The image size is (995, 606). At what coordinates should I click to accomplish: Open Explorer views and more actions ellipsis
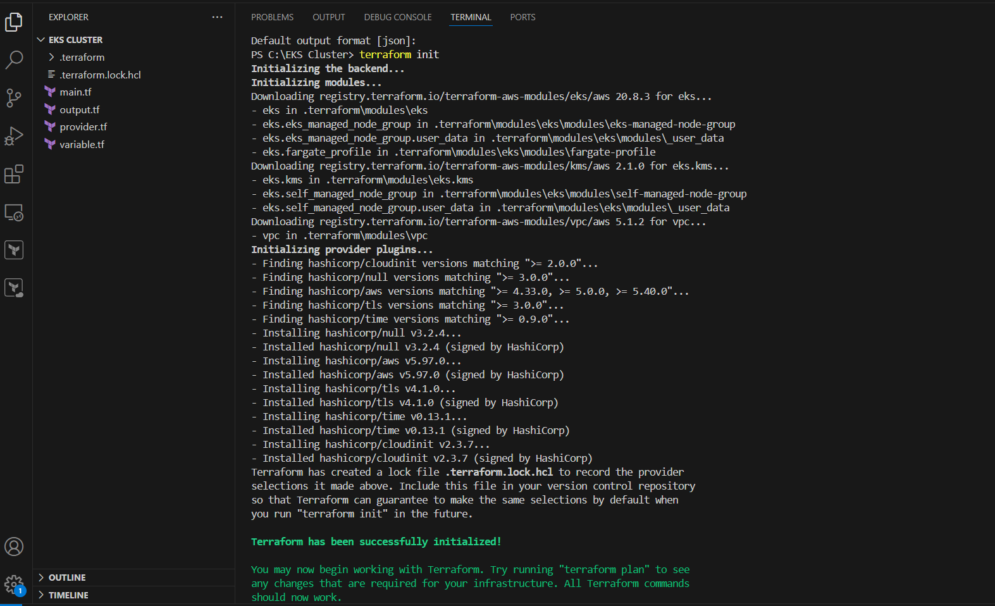click(218, 17)
